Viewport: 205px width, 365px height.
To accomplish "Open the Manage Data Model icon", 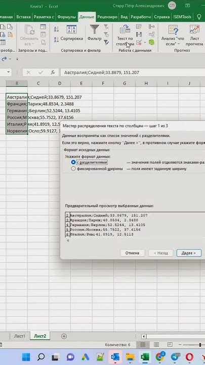I will click(x=151, y=42).
